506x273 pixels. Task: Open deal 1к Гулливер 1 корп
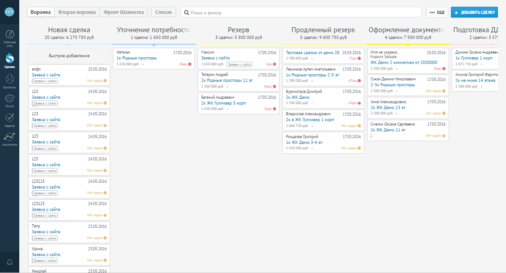(474, 58)
